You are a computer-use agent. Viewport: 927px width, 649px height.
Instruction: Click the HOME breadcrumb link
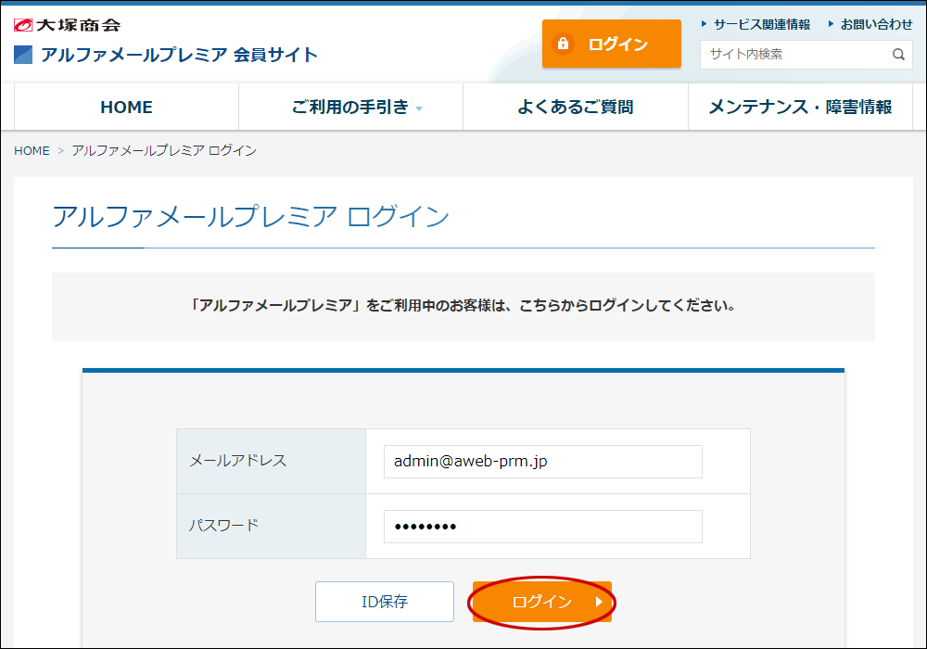[32, 151]
